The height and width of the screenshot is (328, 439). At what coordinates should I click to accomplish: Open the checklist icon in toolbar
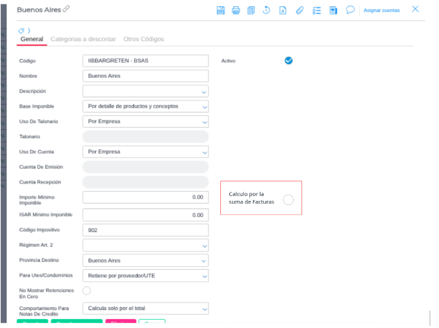pyautogui.click(x=316, y=10)
